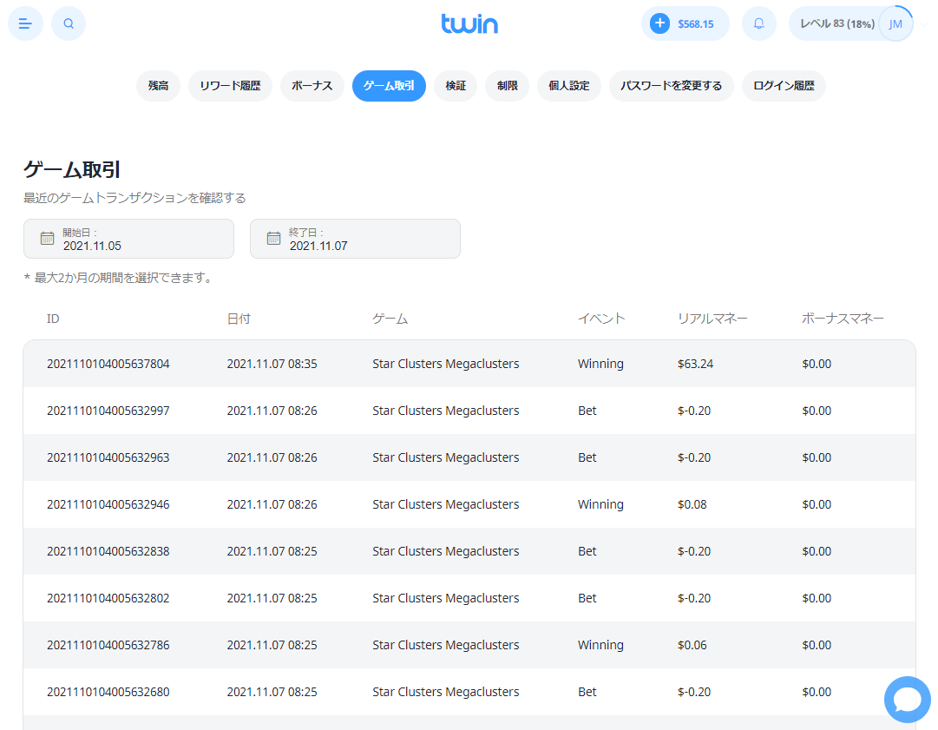Click the $568.15 balance amount
The height and width of the screenshot is (730, 938).
[696, 24]
